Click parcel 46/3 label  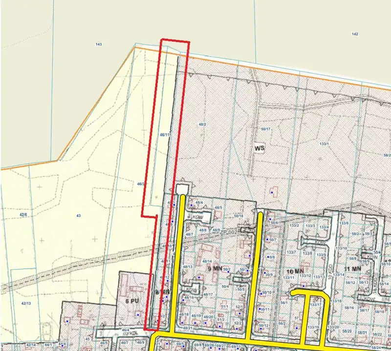coord(141,184)
